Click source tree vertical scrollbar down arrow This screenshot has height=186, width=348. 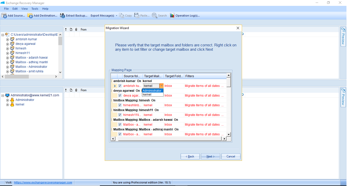point(60,72)
